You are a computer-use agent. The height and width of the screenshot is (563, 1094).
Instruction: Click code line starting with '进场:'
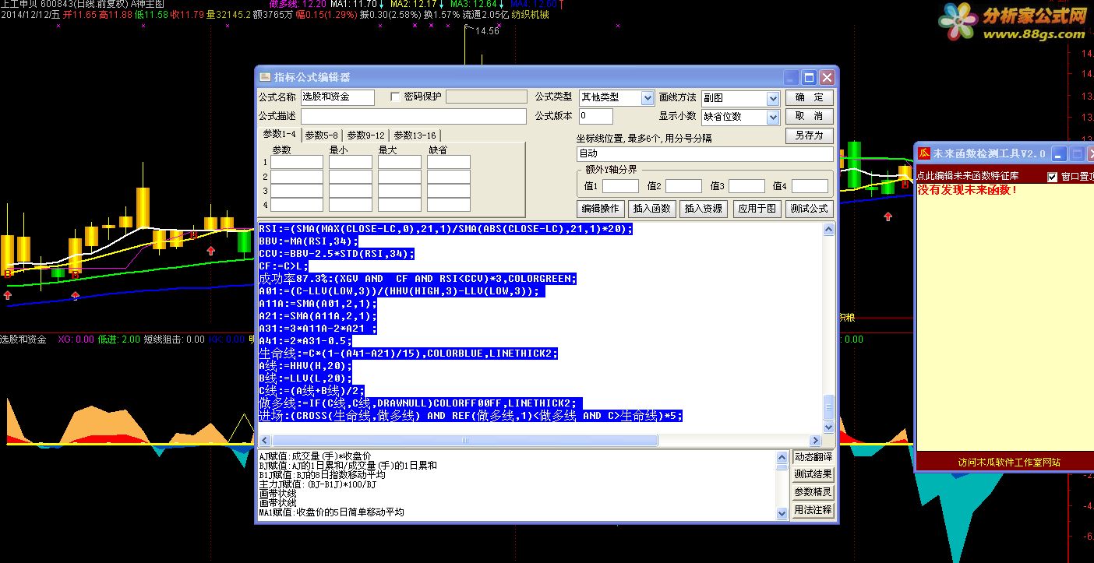point(471,416)
